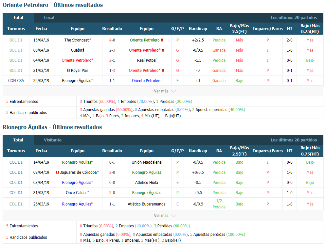Image resolution: width=326 pixels, height=245 pixels.
Task: Click the '5 Apuestas perdidas (100.00%)' summary text
Action: click(217, 235)
